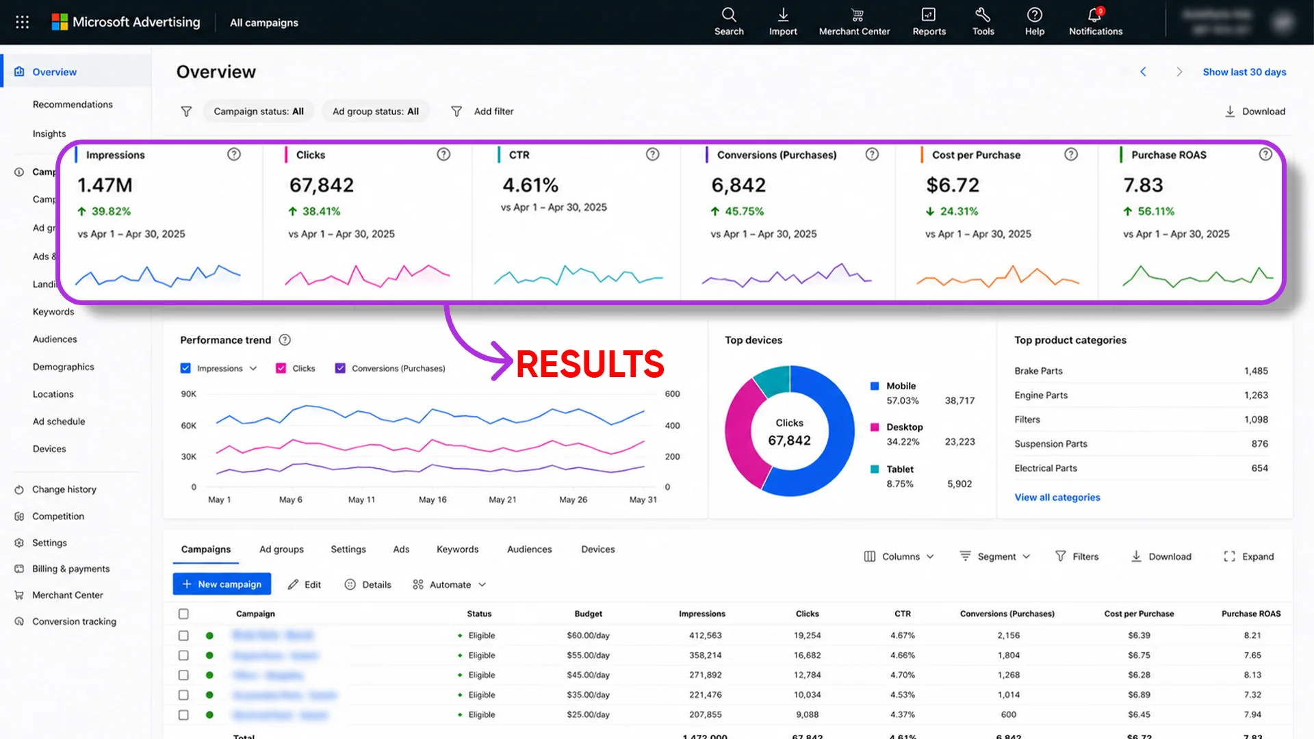Image resolution: width=1314 pixels, height=739 pixels.
Task: Go to next date range arrow
Action: coord(1178,72)
